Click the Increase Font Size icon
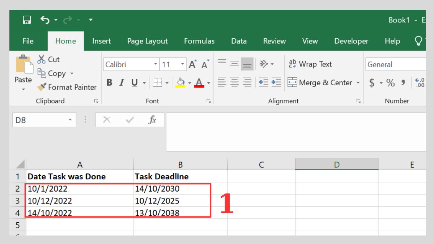The height and width of the screenshot is (244, 434). coord(192,64)
